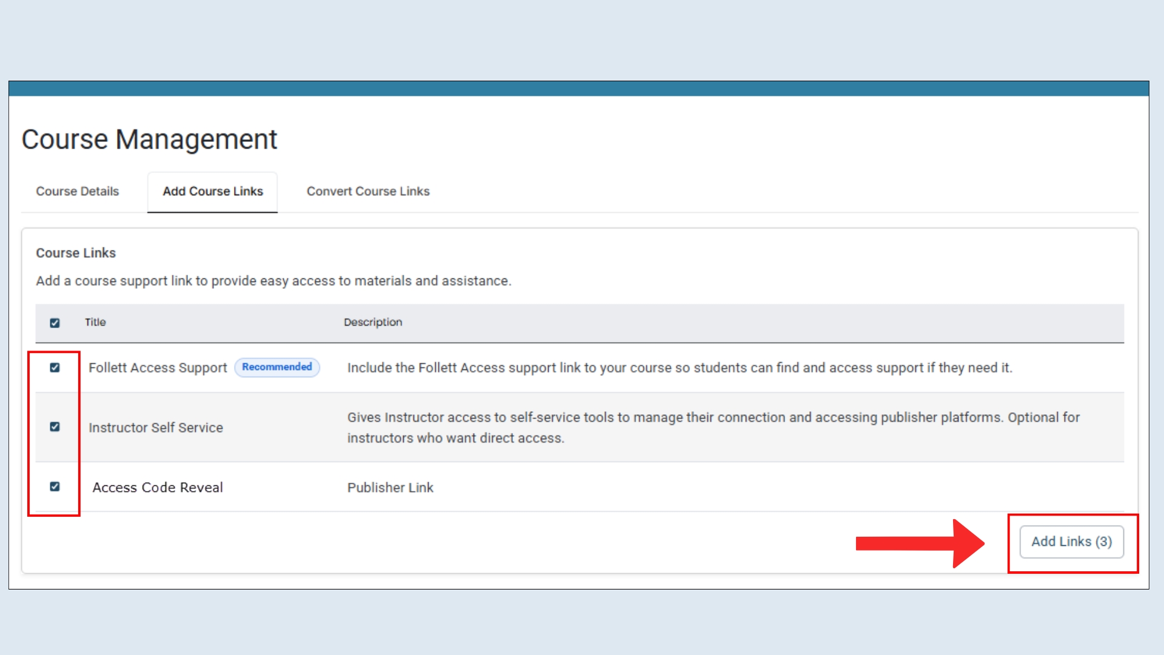The image size is (1164, 655).
Task: Uncheck the Access Code Reveal checkbox
Action: point(55,487)
